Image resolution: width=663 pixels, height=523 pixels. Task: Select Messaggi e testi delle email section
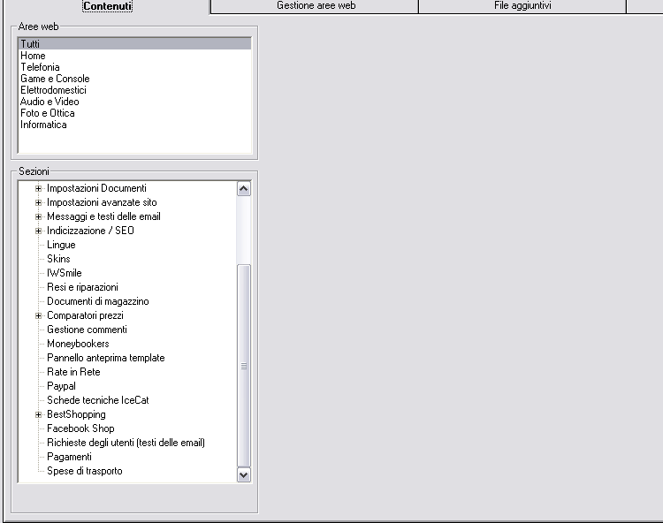point(103,216)
